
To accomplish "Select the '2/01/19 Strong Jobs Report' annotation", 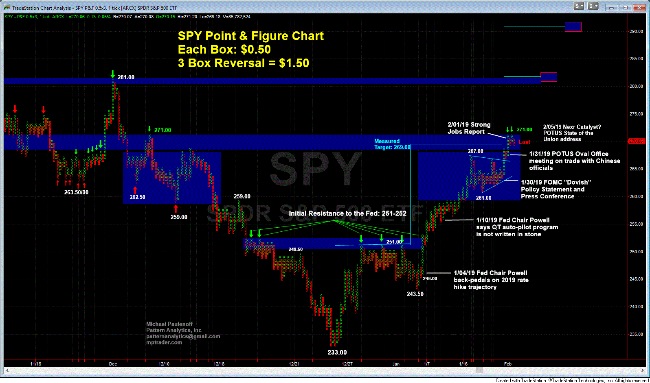I will click(469, 128).
